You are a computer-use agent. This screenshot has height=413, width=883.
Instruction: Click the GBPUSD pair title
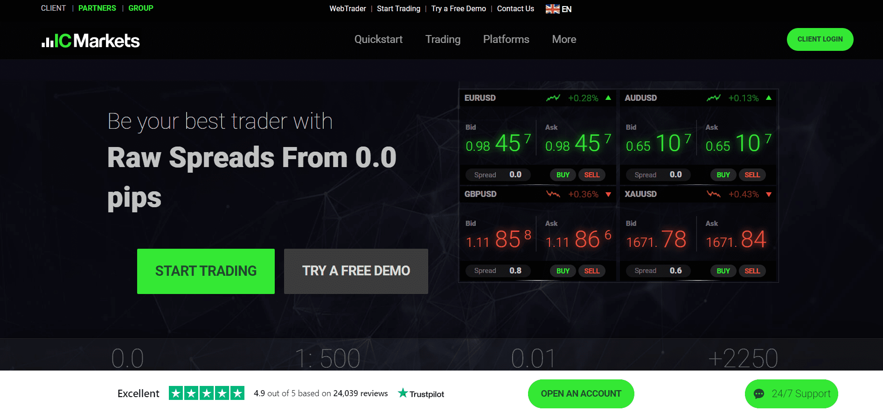(480, 194)
